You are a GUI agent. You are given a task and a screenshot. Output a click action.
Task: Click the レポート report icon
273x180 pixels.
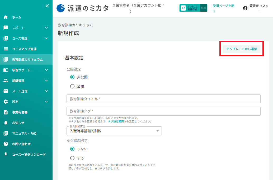6,28
